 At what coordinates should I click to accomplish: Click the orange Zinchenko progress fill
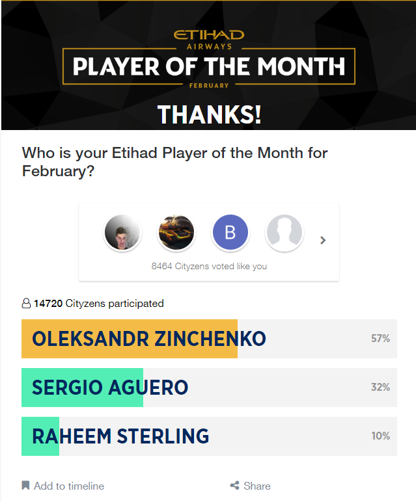pos(130,339)
